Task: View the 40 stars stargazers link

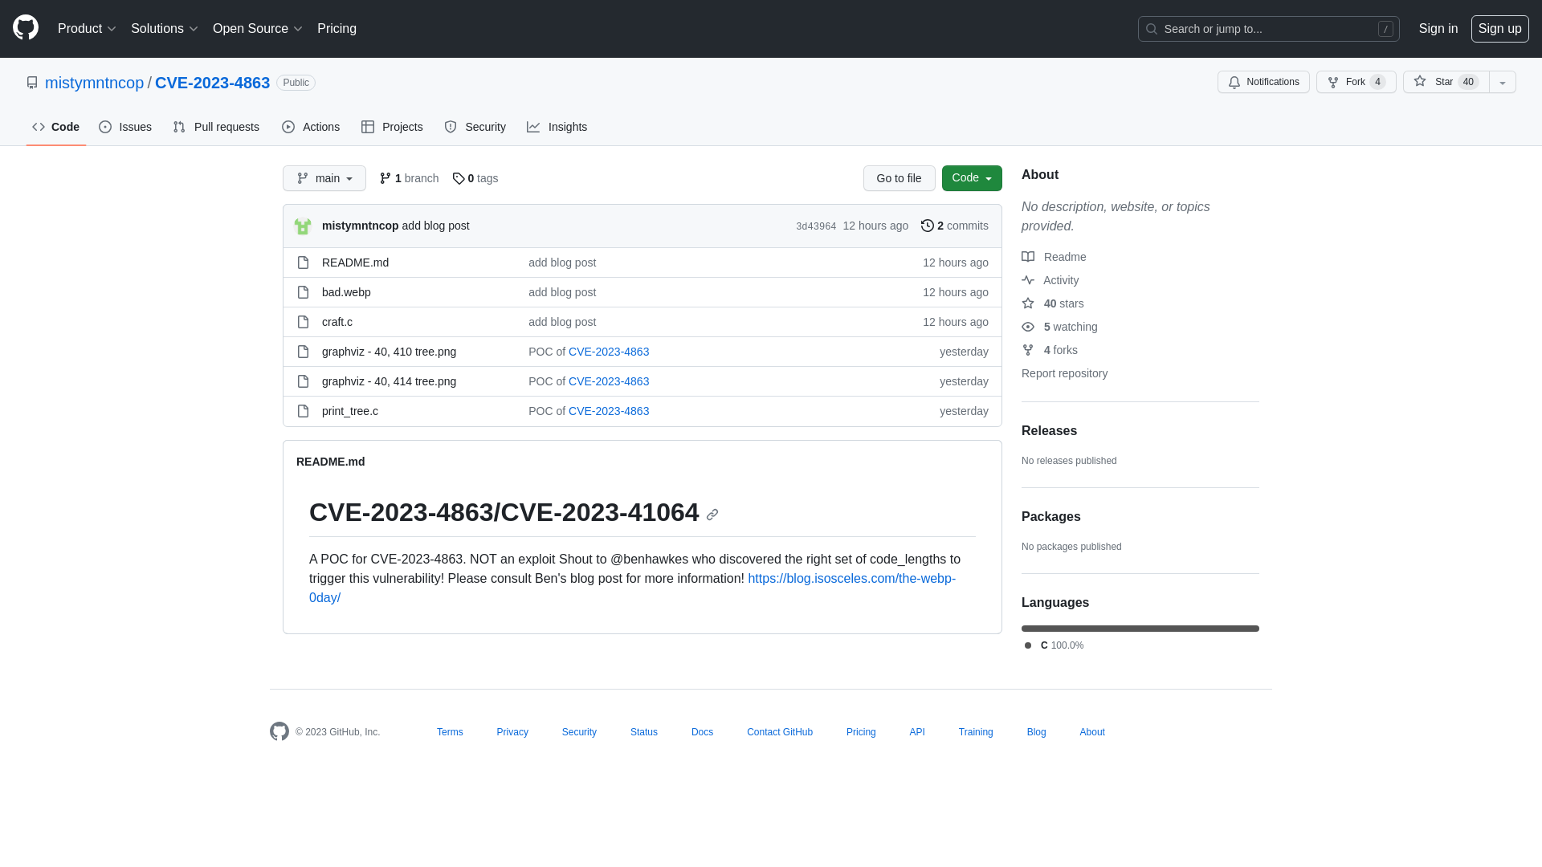Action: click(x=1053, y=303)
